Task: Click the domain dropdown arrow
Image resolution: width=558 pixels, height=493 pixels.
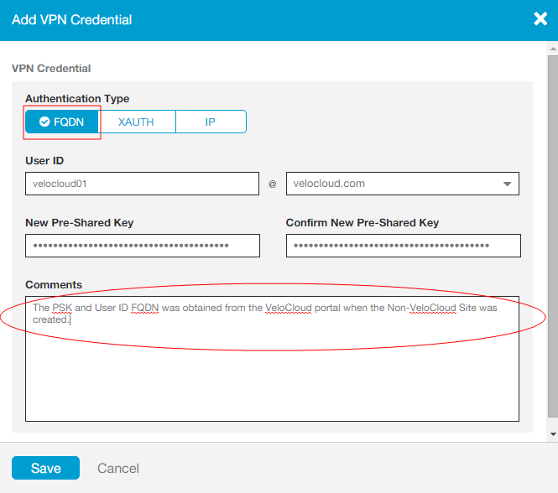Action: click(x=507, y=184)
